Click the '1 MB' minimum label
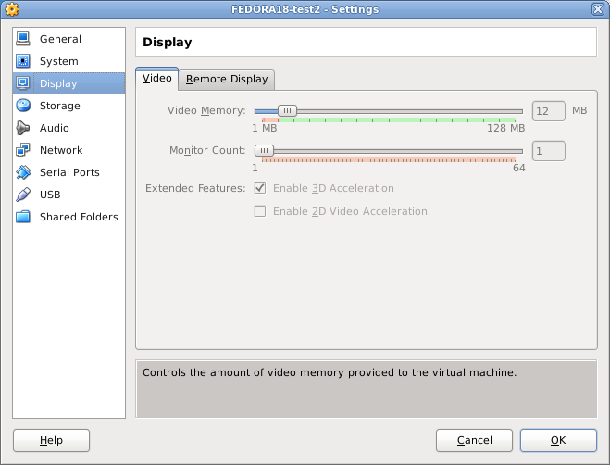The width and height of the screenshot is (610, 465). point(265,128)
